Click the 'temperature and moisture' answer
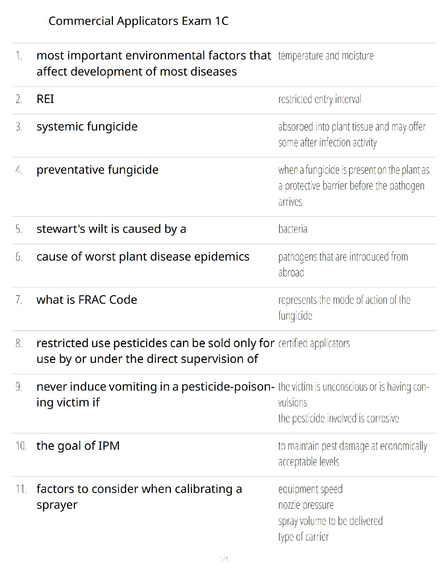The height and width of the screenshot is (579, 448). point(326,56)
